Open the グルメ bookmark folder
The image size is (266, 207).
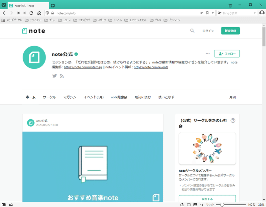155,20
